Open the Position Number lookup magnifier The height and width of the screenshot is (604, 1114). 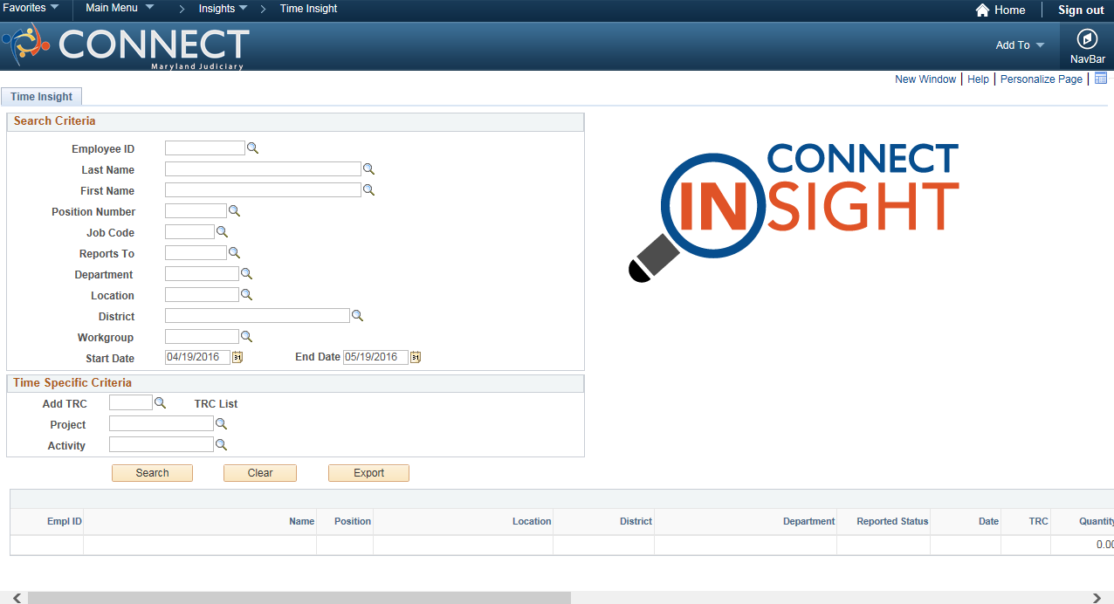click(x=234, y=211)
